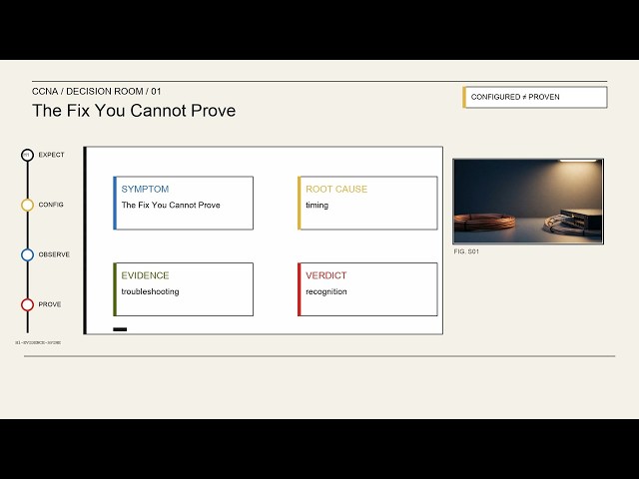Viewport: 639px width, 479px height.
Task: Click the word troubleshooting under Evidence
Action: 150,291
